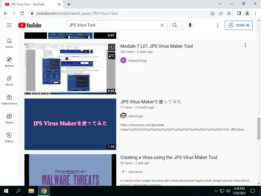This screenshot has width=261, height=196.
Task: Open Chrome three-dot menu
Action: tap(255, 13)
